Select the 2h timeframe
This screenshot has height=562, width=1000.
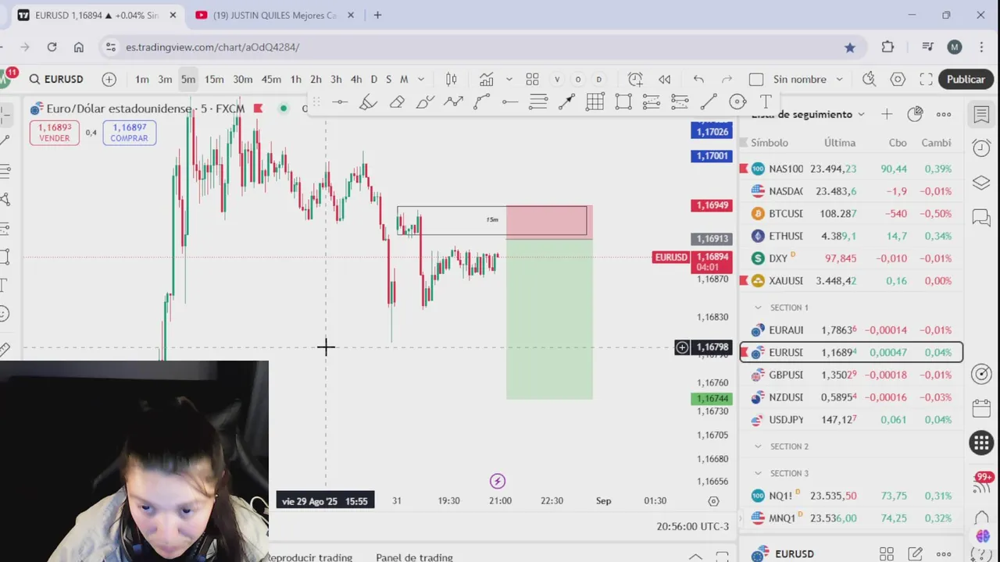[x=316, y=79]
